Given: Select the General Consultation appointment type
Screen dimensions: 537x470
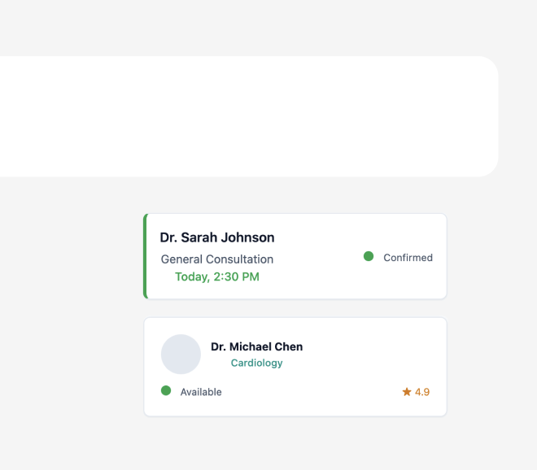Looking at the screenshot, I should [x=217, y=259].
